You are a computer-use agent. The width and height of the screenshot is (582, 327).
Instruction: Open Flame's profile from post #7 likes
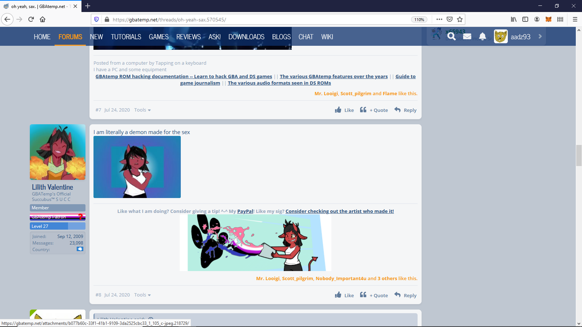(390, 93)
